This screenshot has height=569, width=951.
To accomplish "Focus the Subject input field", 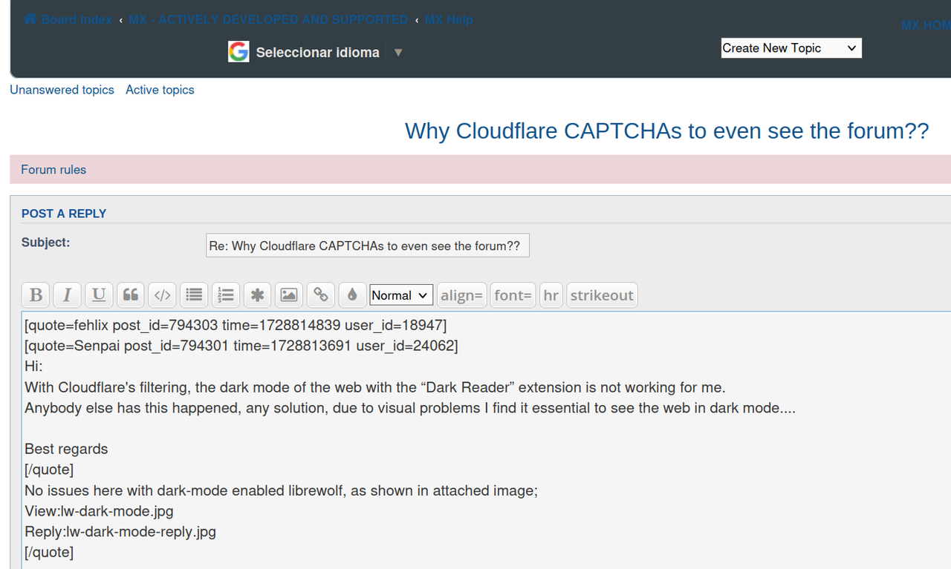I will (368, 246).
